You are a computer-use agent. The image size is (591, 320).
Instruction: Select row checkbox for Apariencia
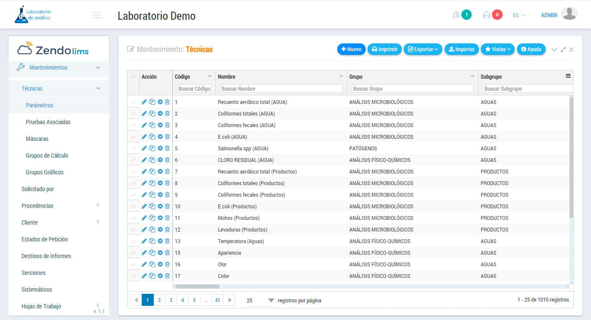pyautogui.click(x=134, y=253)
